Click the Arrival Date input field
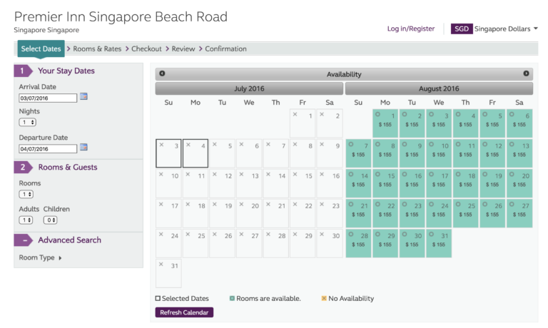This screenshot has width=548, height=328. click(48, 98)
